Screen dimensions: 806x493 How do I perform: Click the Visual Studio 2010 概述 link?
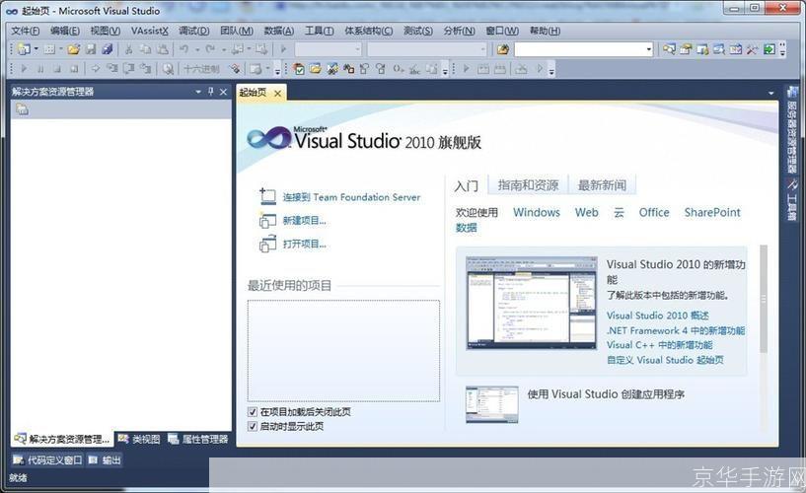tap(657, 316)
